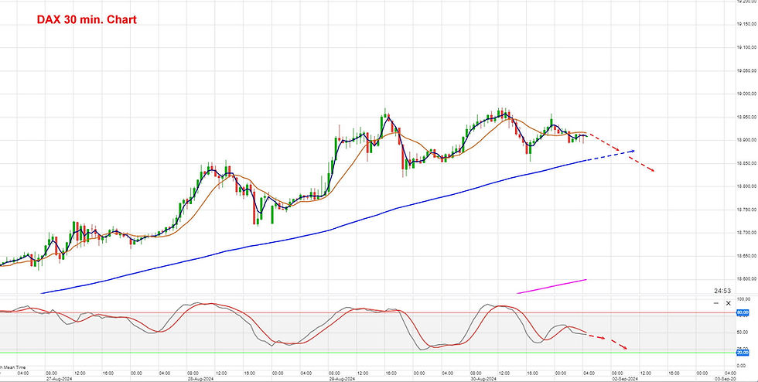Click the 18,900.00 price axis label
Image resolution: width=758 pixels, height=382 pixels.
coord(746,140)
